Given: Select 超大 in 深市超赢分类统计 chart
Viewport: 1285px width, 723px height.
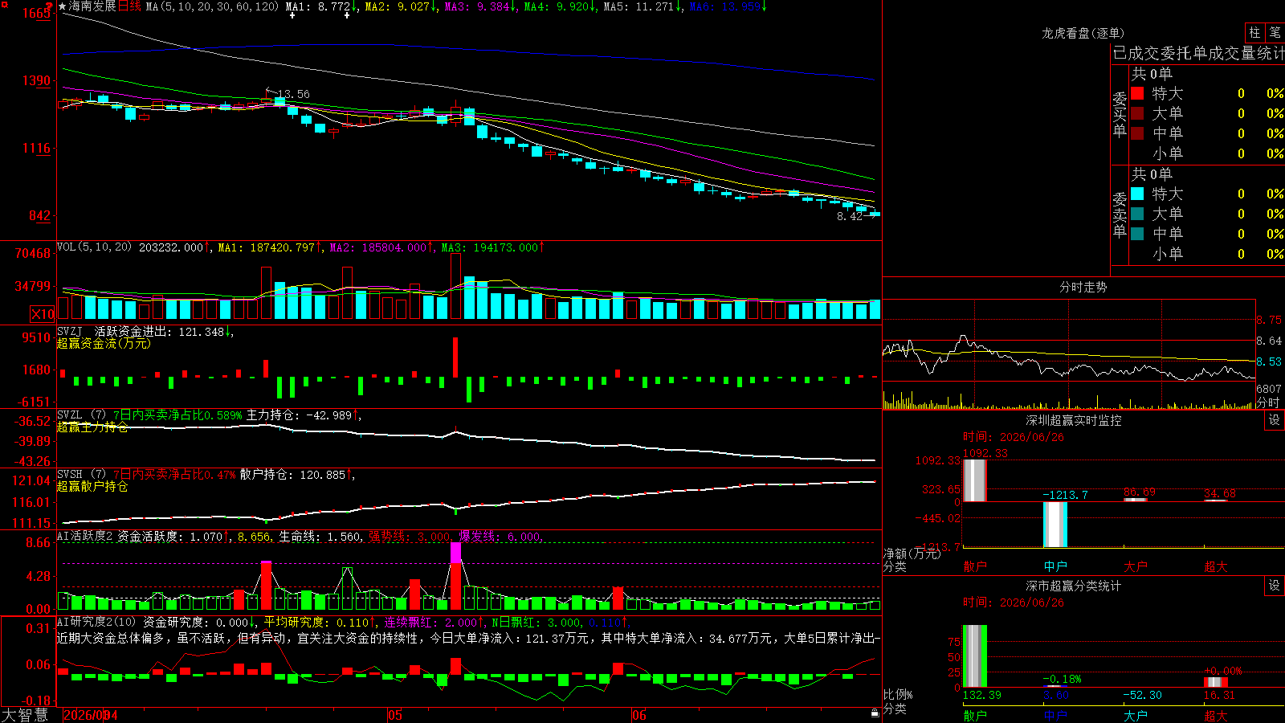Looking at the screenshot, I should click(x=1215, y=716).
